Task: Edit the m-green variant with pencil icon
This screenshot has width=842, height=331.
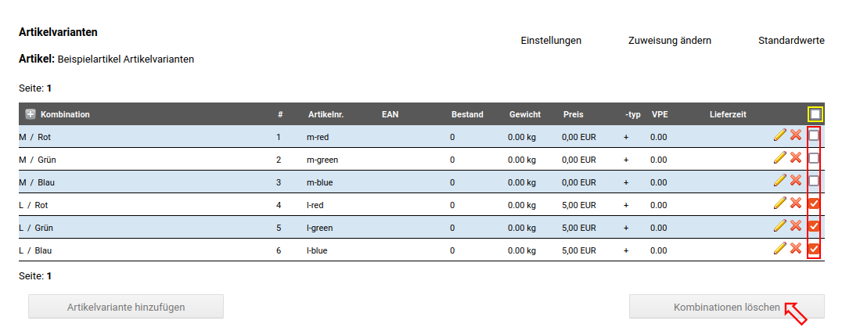Action: [x=779, y=158]
